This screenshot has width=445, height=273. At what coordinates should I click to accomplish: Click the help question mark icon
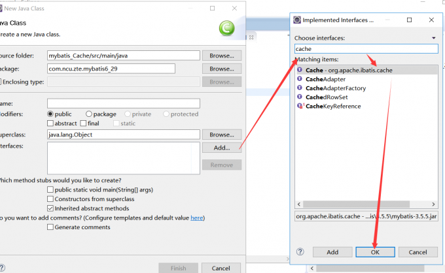[x=300, y=251]
